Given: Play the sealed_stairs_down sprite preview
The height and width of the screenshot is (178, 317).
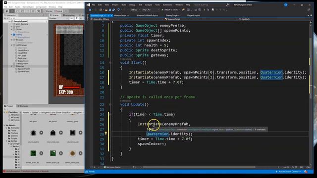Looking at the screenshot, I should pyautogui.click(x=41, y=153).
